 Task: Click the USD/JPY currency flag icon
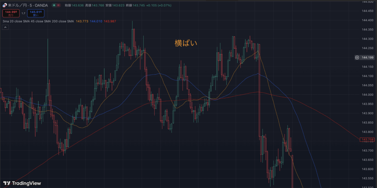[5, 6]
